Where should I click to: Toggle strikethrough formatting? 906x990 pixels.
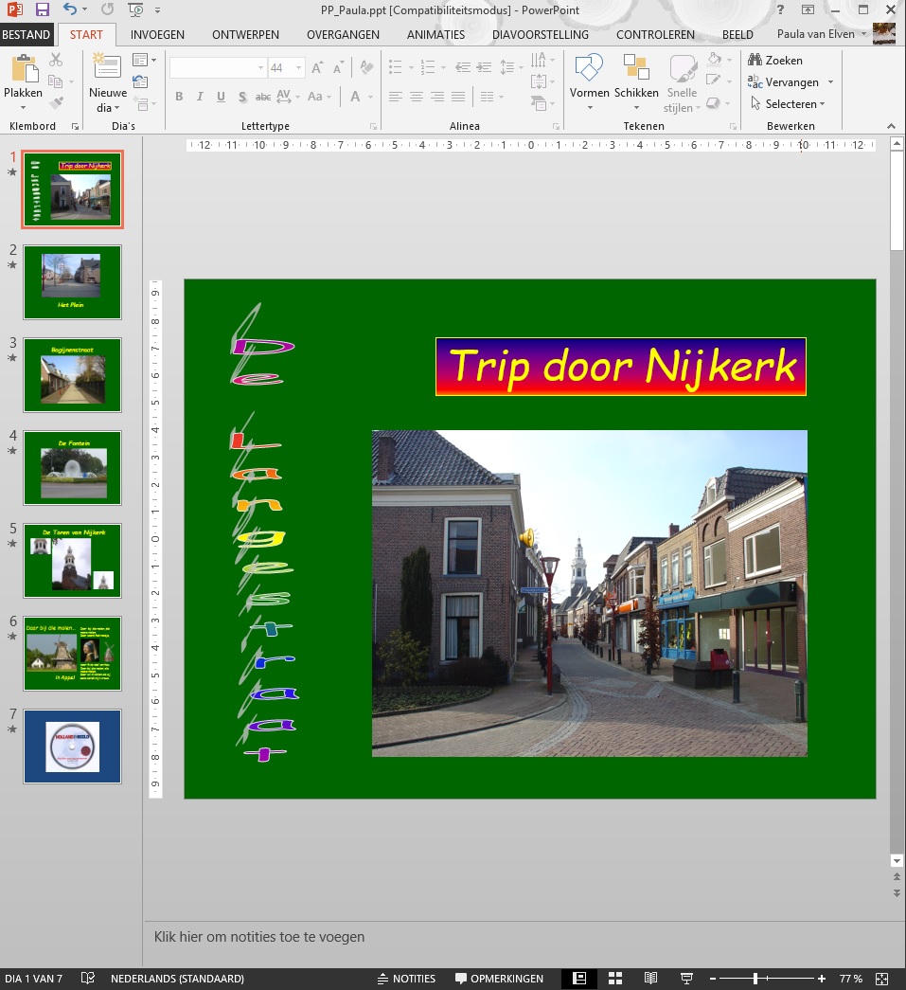pos(262,97)
